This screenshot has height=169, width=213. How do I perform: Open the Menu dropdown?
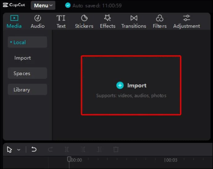click(43, 6)
